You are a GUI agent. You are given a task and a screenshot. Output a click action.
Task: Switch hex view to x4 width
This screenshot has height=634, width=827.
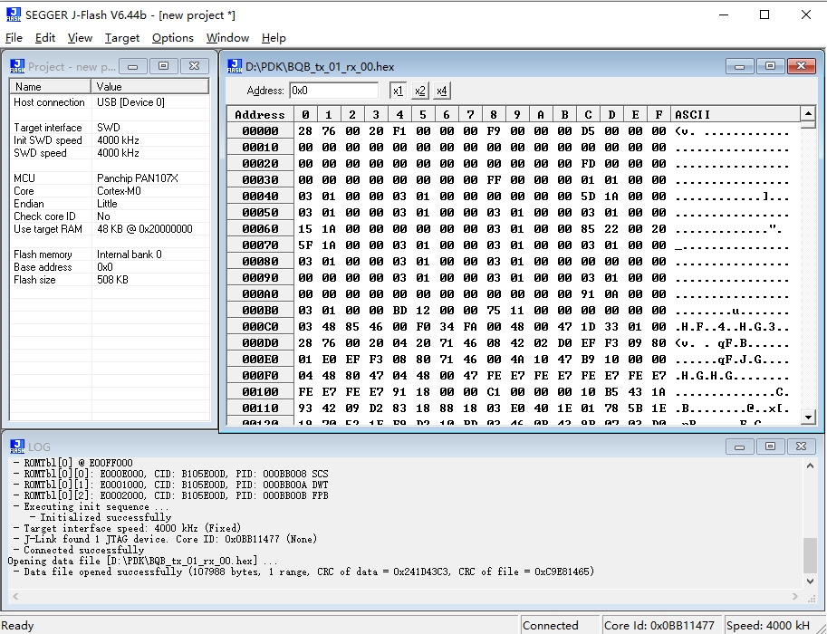[442, 91]
